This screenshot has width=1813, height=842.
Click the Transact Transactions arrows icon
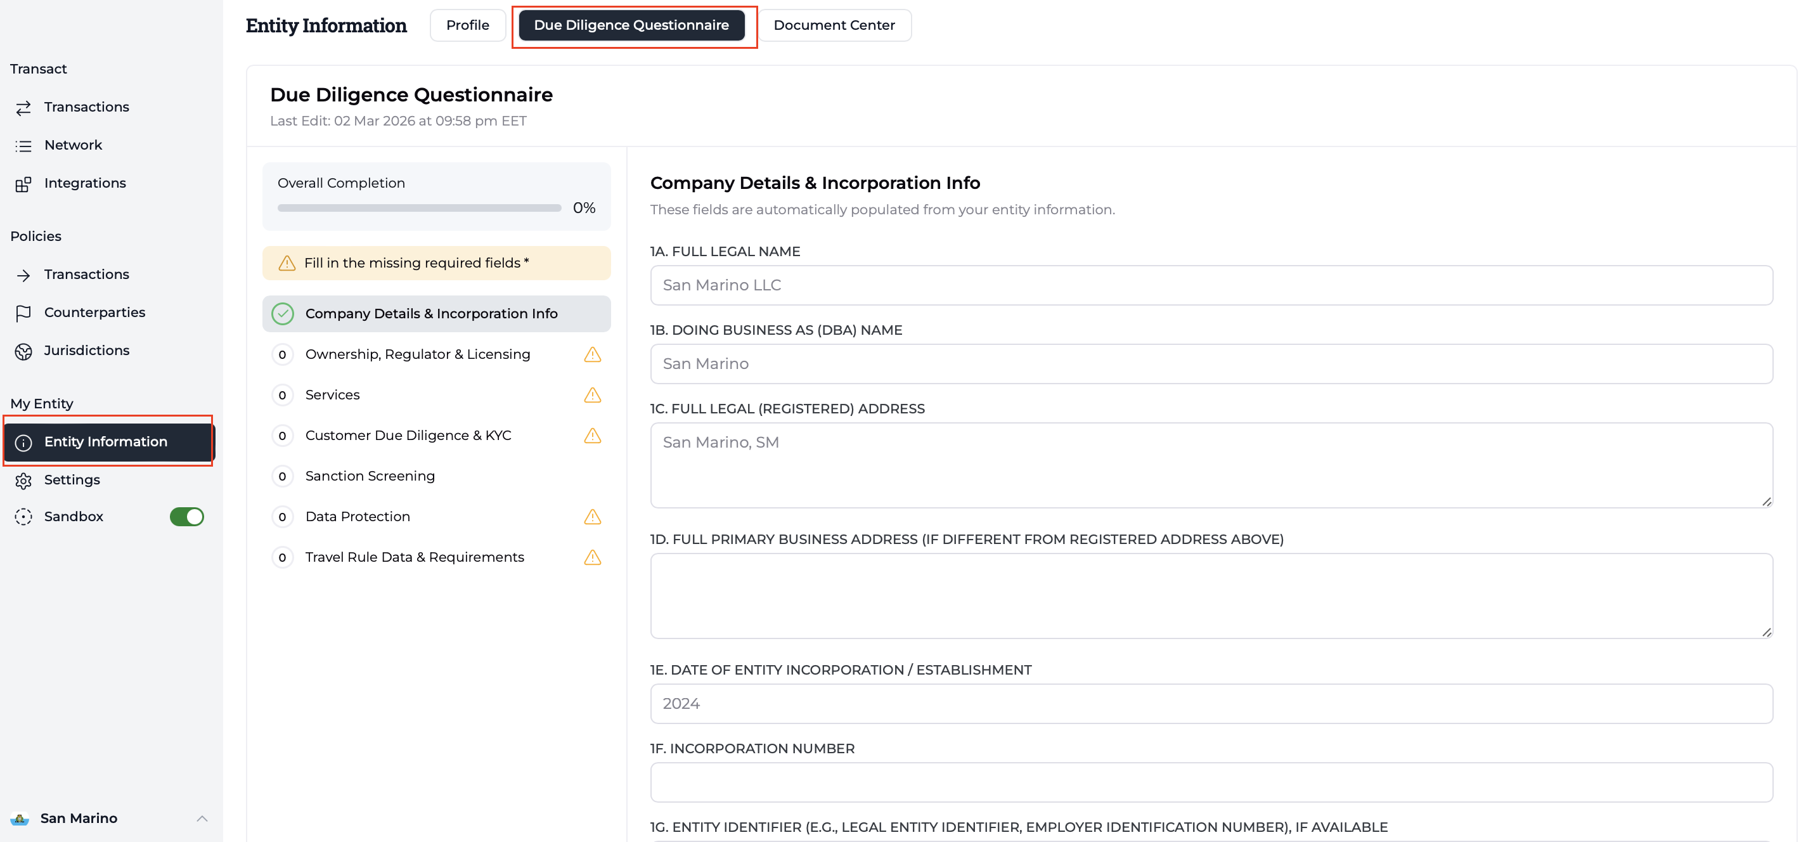[x=23, y=108]
